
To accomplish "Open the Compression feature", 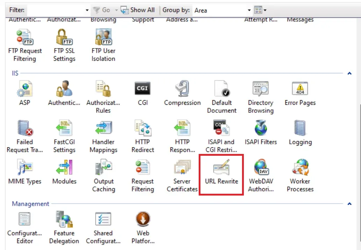I will (182, 93).
